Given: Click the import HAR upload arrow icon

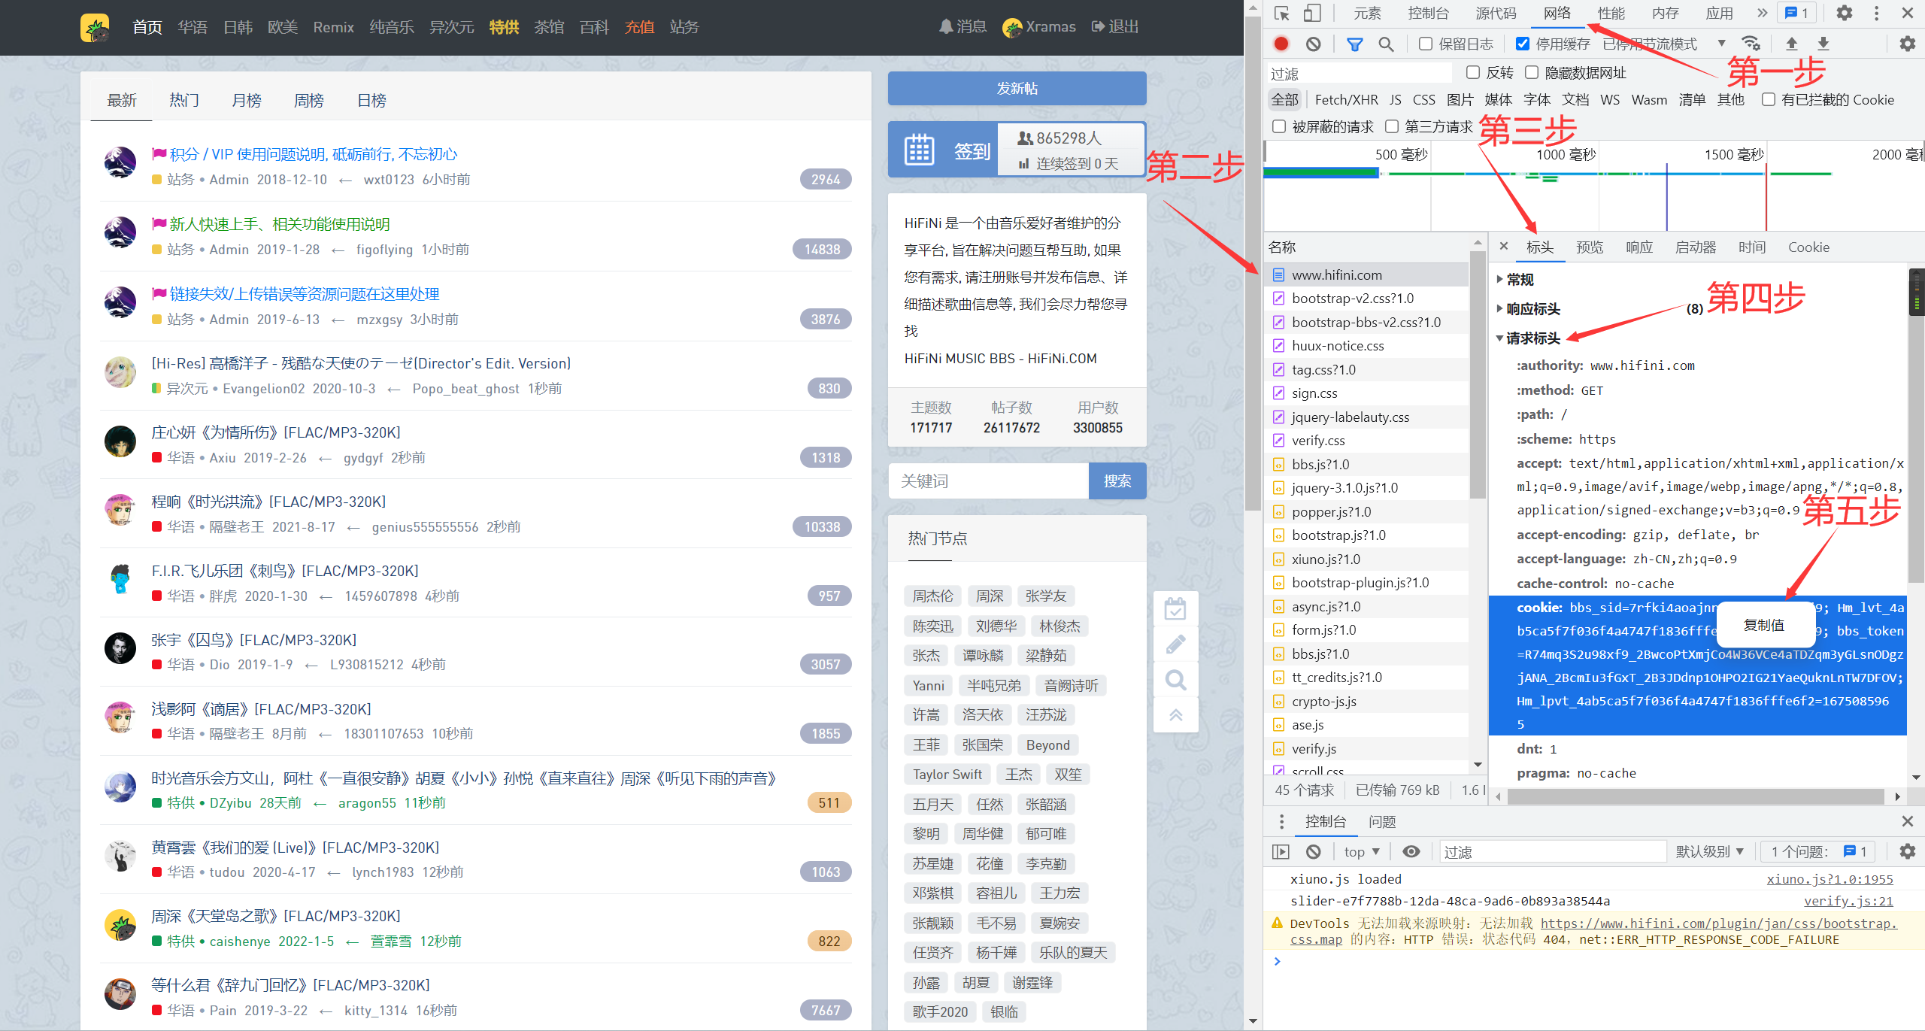Looking at the screenshot, I should (x=1792, y=44).
